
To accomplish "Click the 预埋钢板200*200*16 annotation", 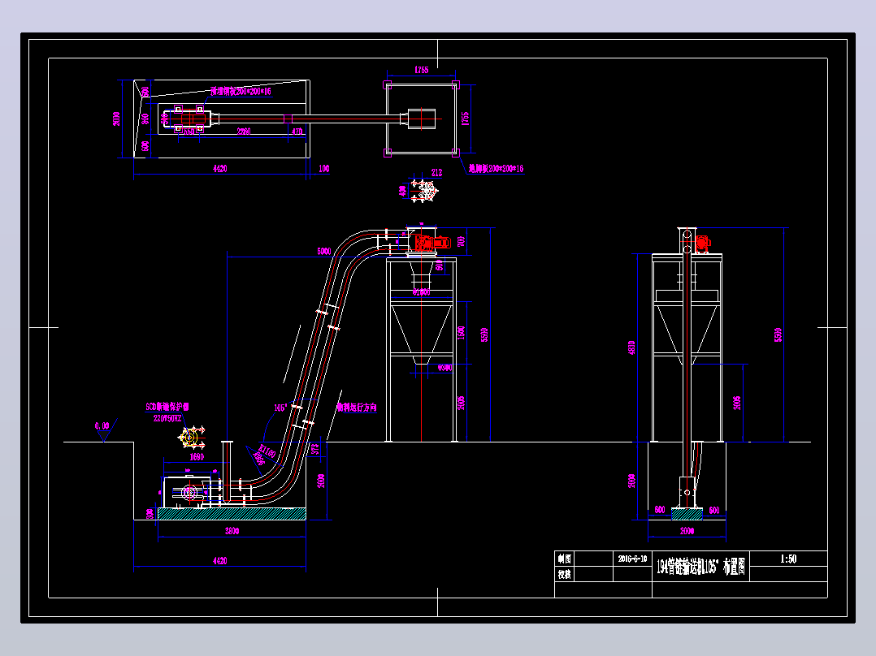I will tap(241, 91).
